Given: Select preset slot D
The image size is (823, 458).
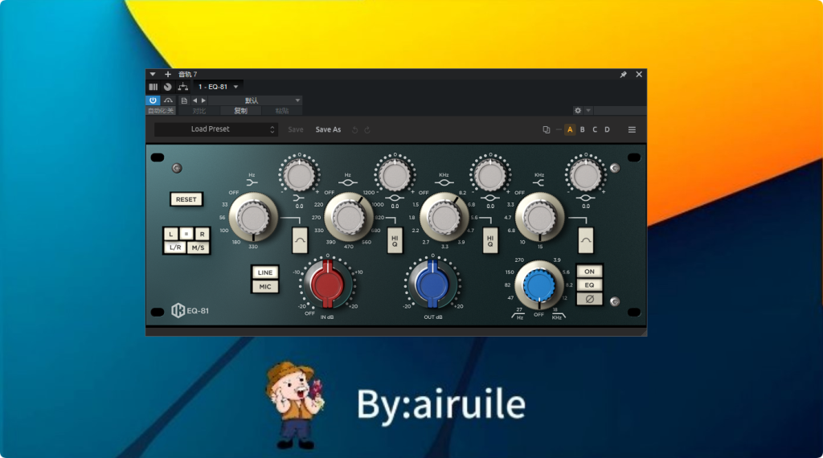Looking at the screenshot, I should click(x=608, y=129).
